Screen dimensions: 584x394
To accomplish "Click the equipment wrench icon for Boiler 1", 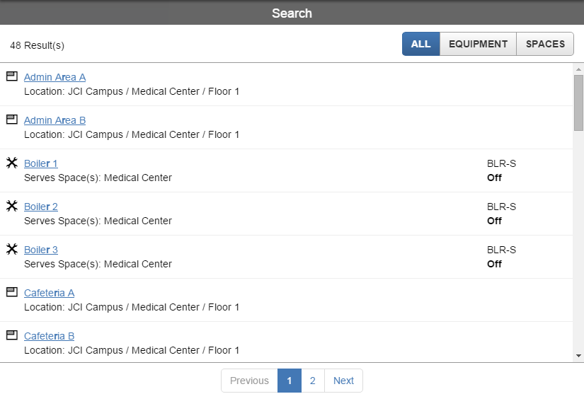I will pos(11,163).
